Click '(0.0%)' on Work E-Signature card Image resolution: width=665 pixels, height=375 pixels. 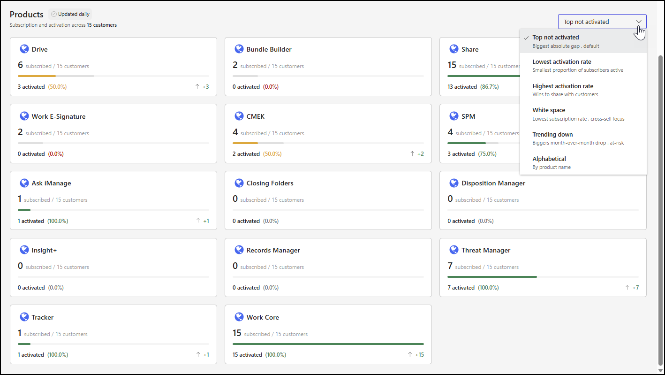tap(56, 154)
